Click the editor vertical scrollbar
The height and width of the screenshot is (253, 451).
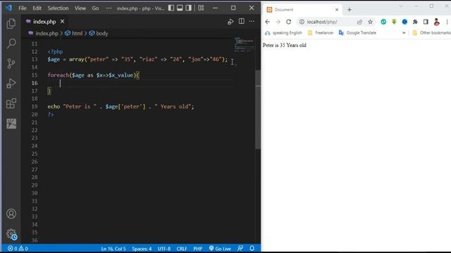tap(258, 109)
